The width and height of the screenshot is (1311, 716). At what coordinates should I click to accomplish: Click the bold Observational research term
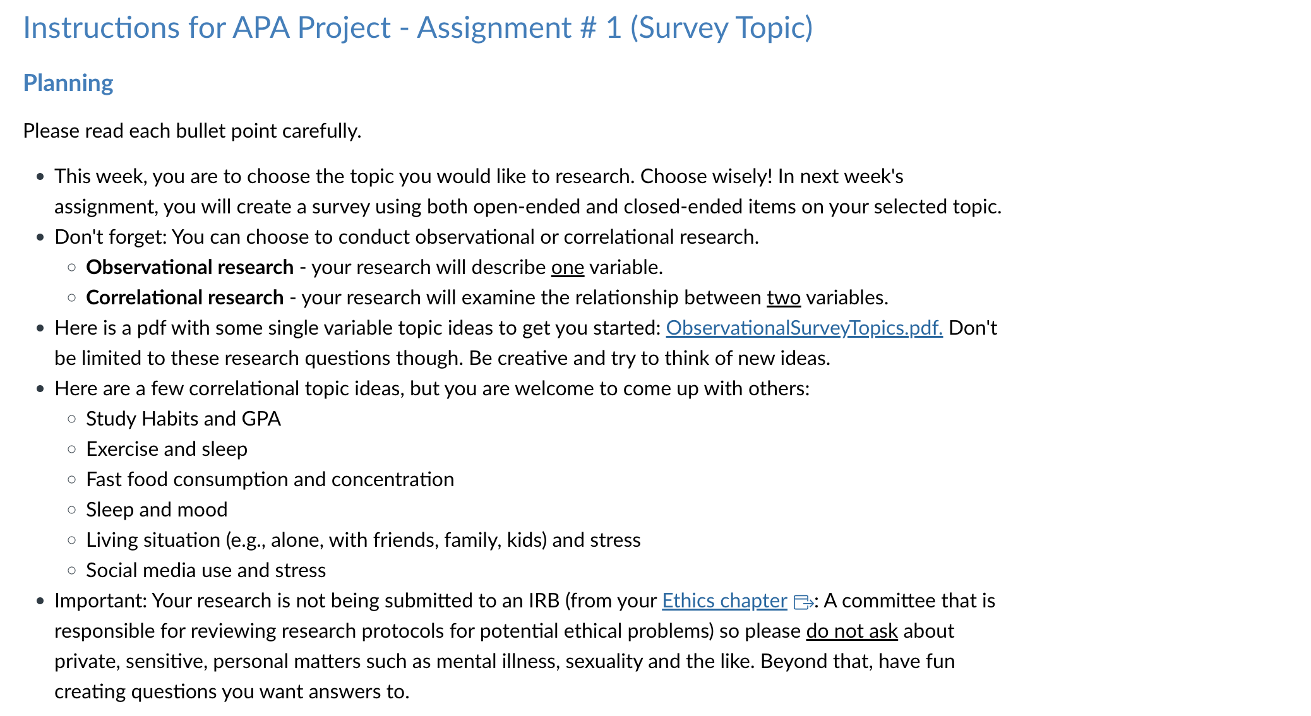[x=189, y=267]
